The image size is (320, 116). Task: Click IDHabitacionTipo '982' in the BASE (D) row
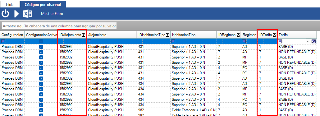tap(141, 110)
